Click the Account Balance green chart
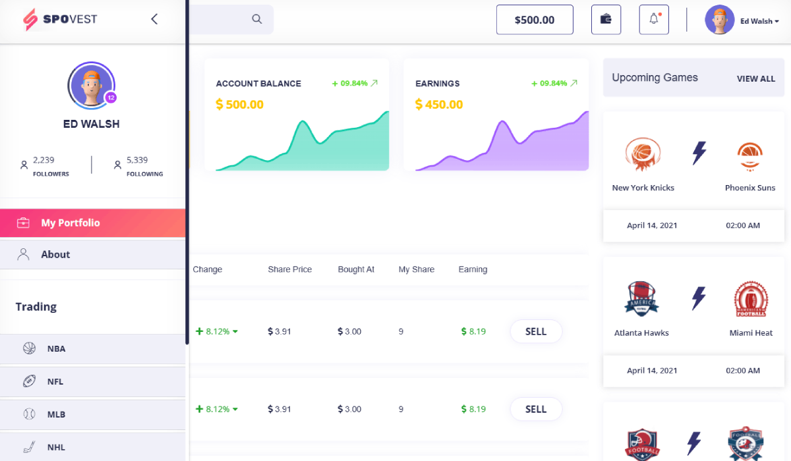The width and height of the screenshot is (791, 461). point(303,141)
